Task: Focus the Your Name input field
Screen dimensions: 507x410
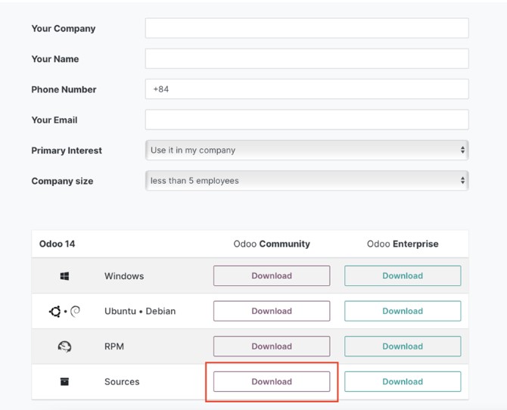Action: pyautogui.click(x=307, y=58)
